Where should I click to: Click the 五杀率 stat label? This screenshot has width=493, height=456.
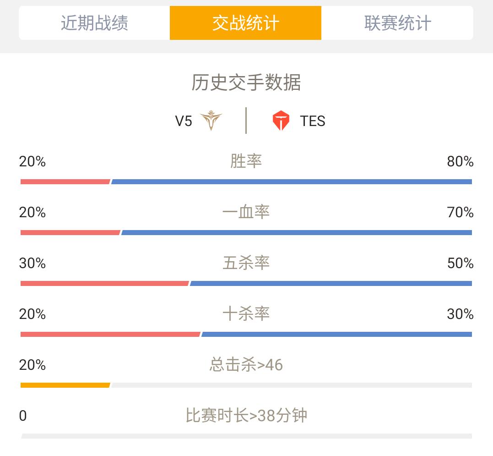pyautogui.click(x=246, y=263)
